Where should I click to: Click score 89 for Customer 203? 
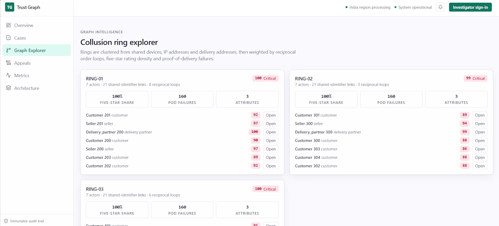[255, 157]
